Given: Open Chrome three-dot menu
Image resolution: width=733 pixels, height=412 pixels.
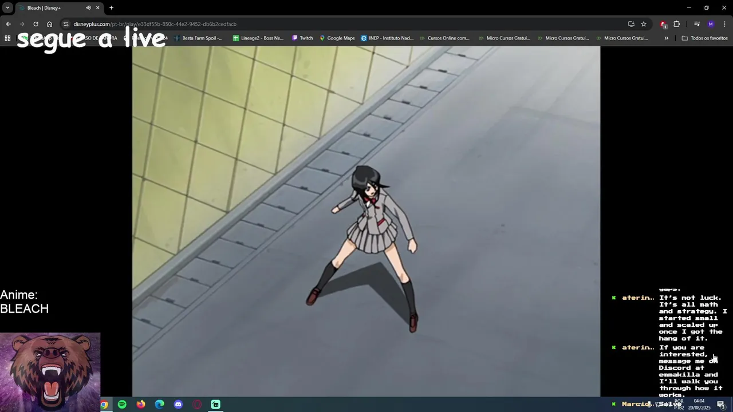Looking at the screenshot, I should tap(724, 24).
